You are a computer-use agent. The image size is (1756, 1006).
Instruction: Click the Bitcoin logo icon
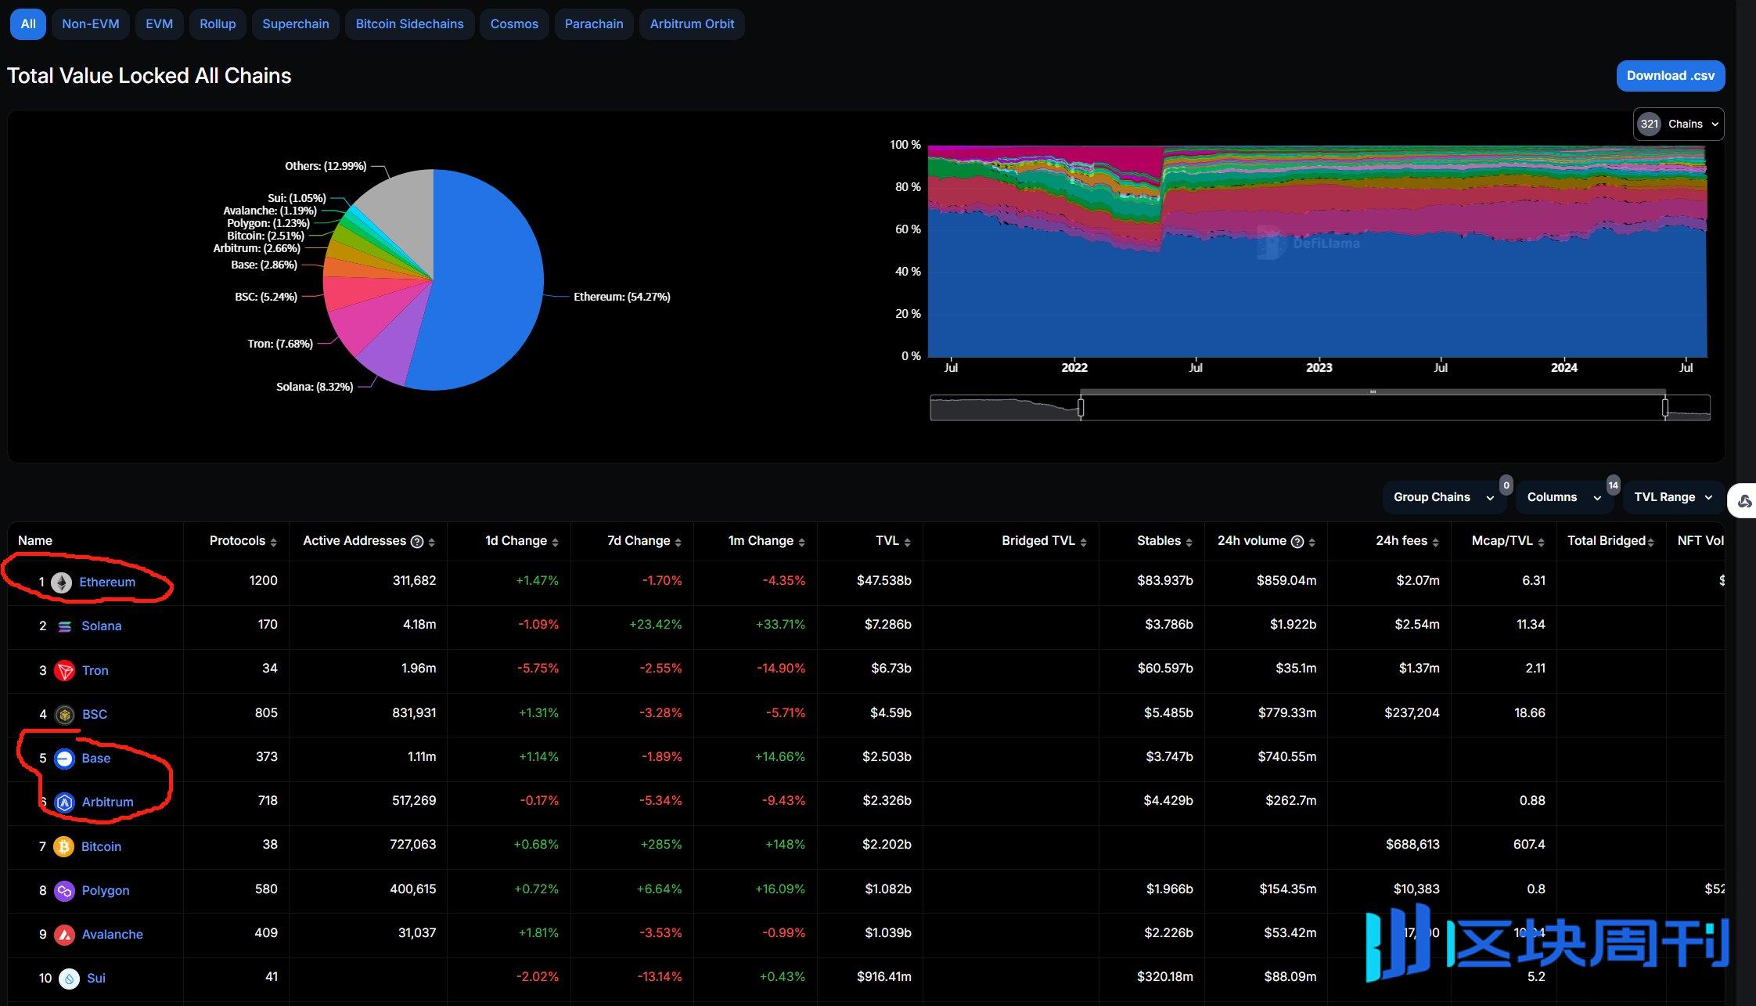click(x=64, y=846)
